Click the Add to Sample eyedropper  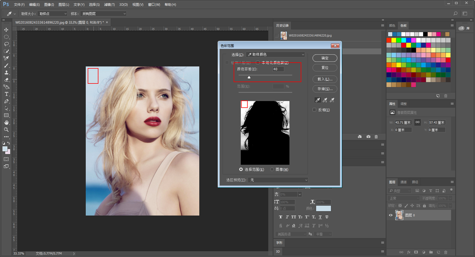[325, 100]
